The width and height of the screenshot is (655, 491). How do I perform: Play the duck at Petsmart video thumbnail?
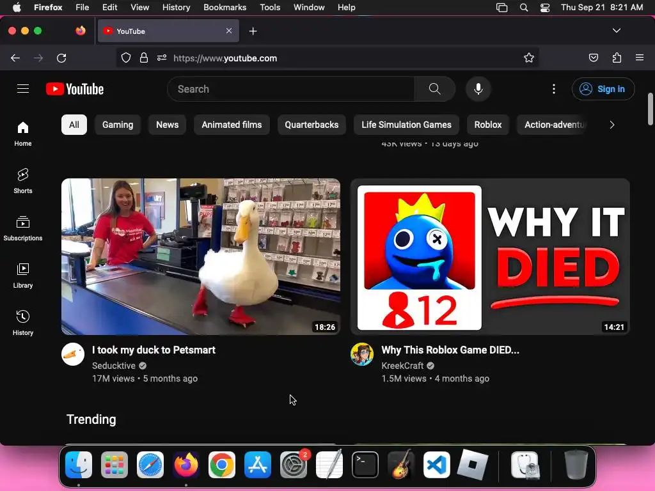[x=201, y=257]
